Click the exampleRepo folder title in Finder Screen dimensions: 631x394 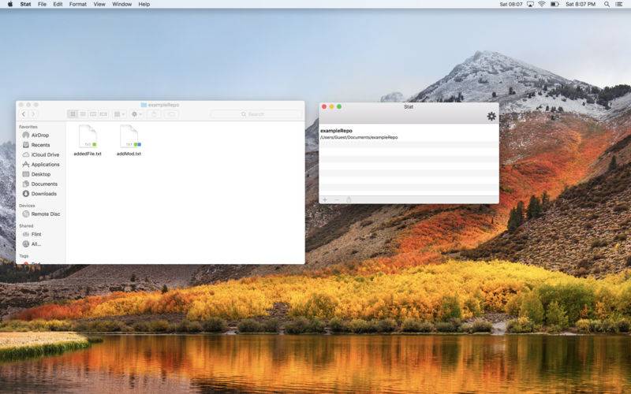[160, 105]
